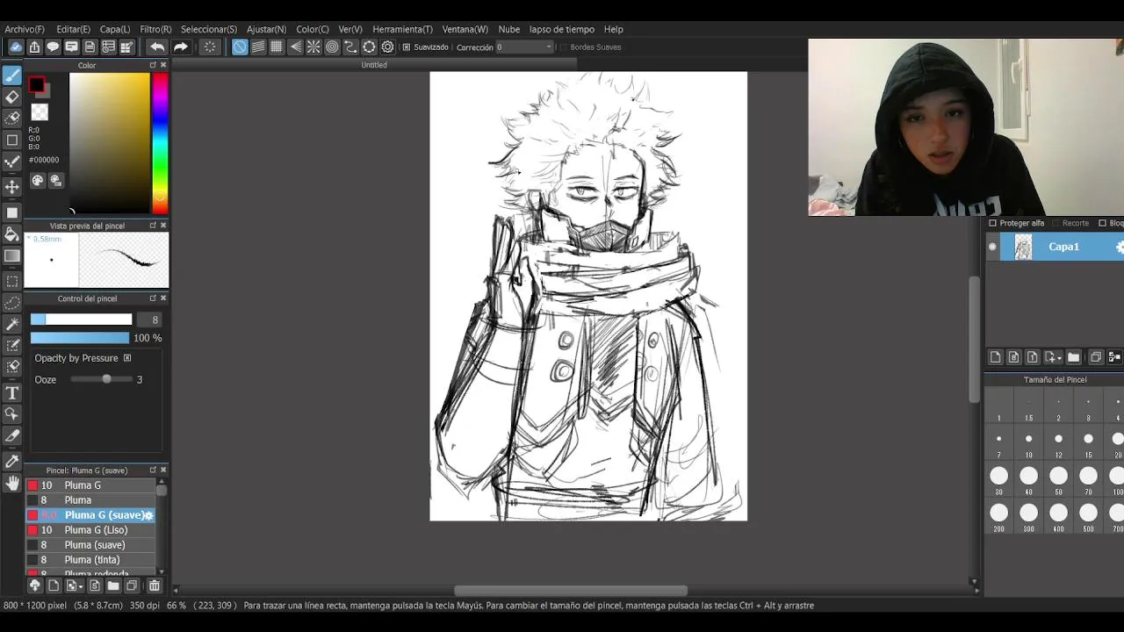Turn snap off using the circle-slash icon
1124x632 pixels.
[x=240, y=47]
